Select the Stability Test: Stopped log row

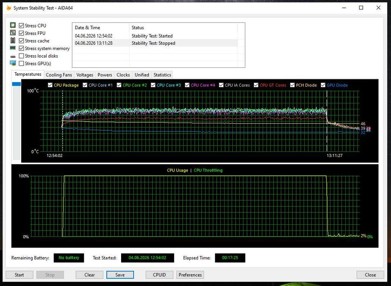(x=155, y=43)
